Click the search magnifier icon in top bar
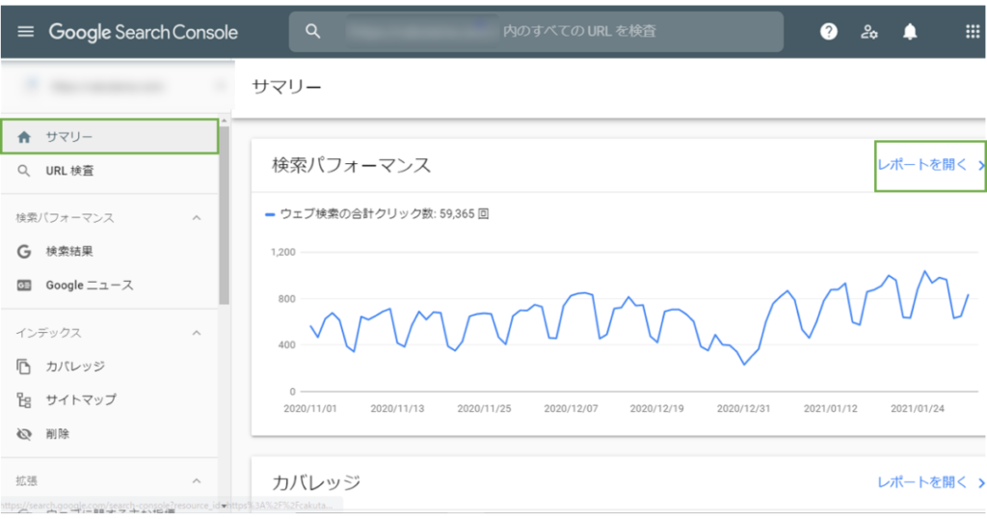 [x=313, y=31]
